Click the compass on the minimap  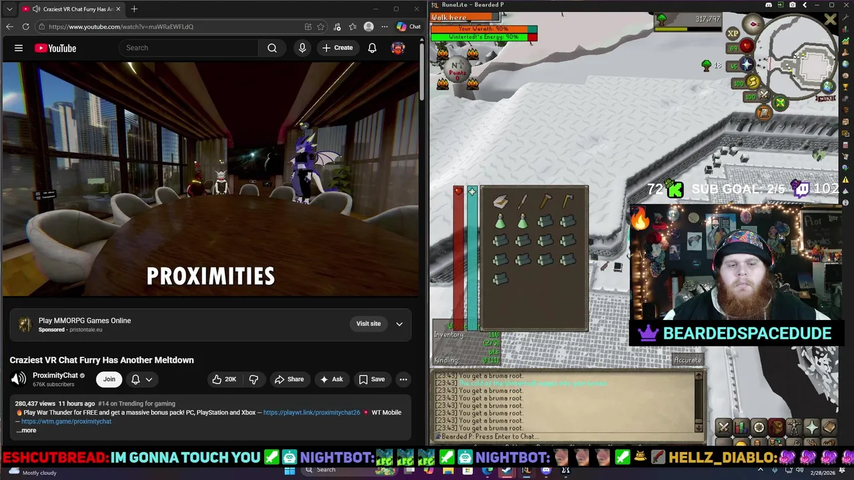pyautogui.click(x=753, y=24)
